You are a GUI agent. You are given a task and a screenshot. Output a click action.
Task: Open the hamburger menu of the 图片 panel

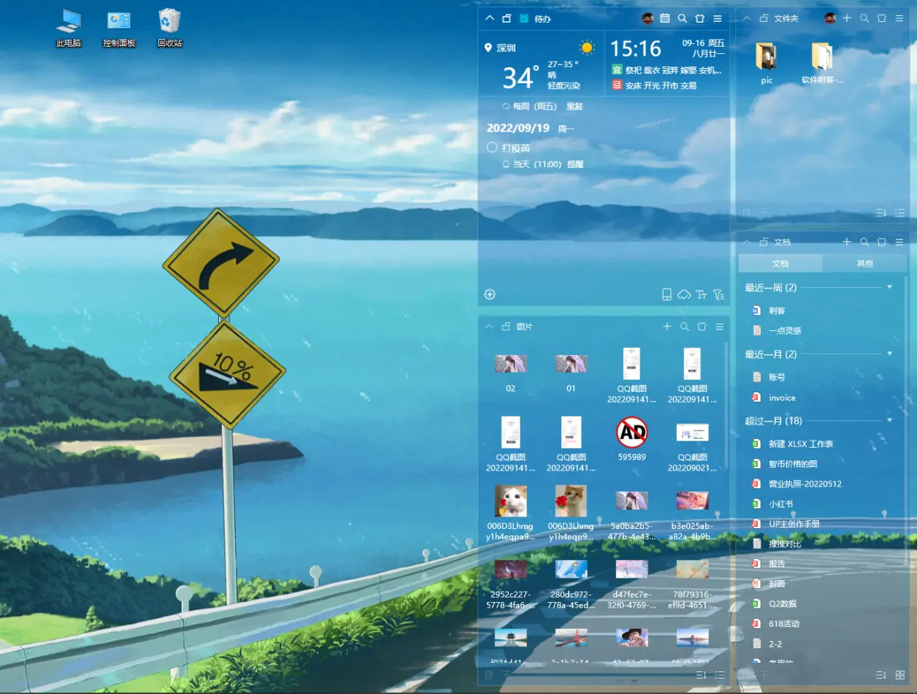pos(719,327)
